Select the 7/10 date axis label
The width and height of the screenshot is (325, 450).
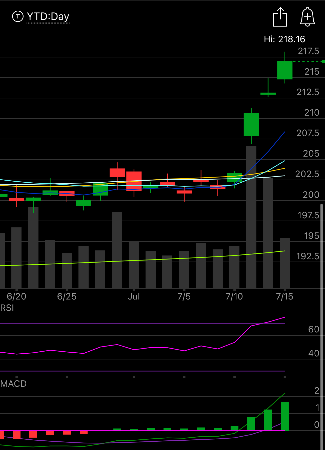pyautogui.click(x=234, y=296)
